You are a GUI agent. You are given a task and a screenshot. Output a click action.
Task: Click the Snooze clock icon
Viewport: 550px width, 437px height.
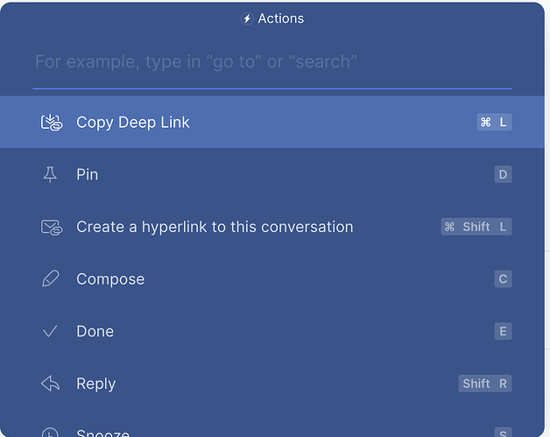[x=51, y=433]
